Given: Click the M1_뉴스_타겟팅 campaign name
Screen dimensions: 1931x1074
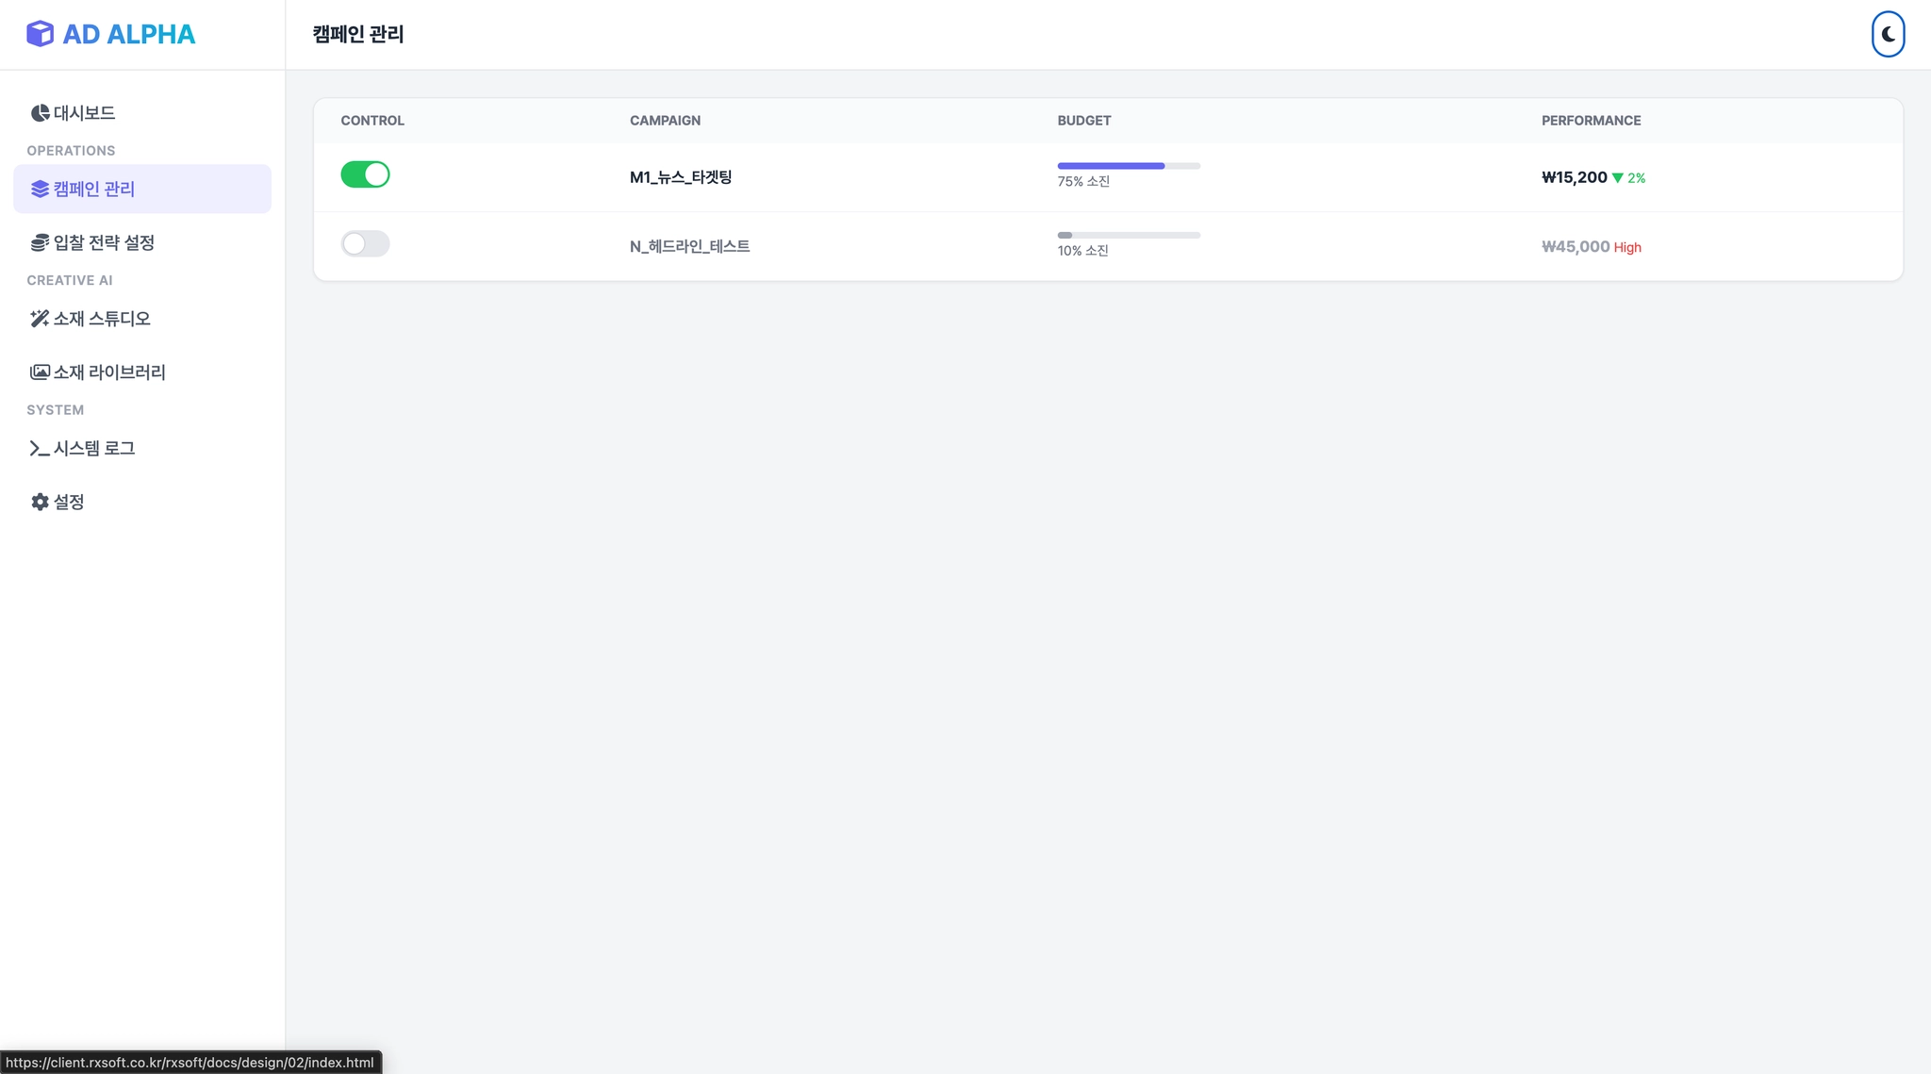Looking at the screenshot, I should pyautogui.click(x=681, y=177).
